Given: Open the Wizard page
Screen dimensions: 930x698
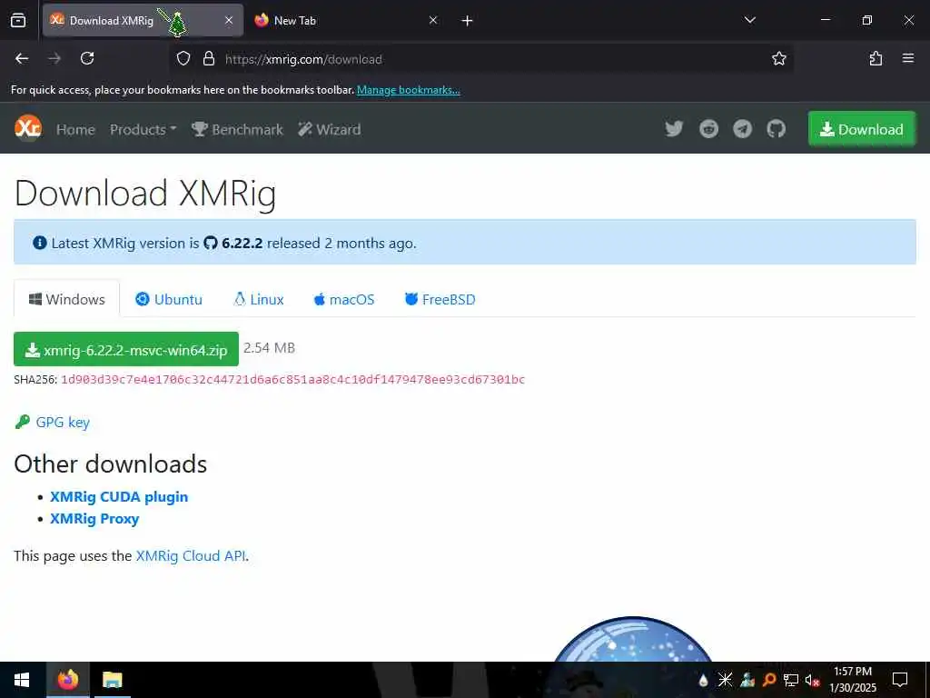Looking at the screenshot, I should tap(329, 129).
